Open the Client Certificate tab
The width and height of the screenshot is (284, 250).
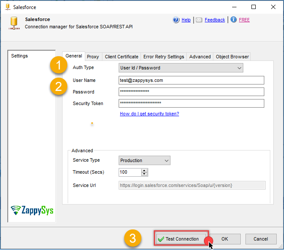point(122,57)
